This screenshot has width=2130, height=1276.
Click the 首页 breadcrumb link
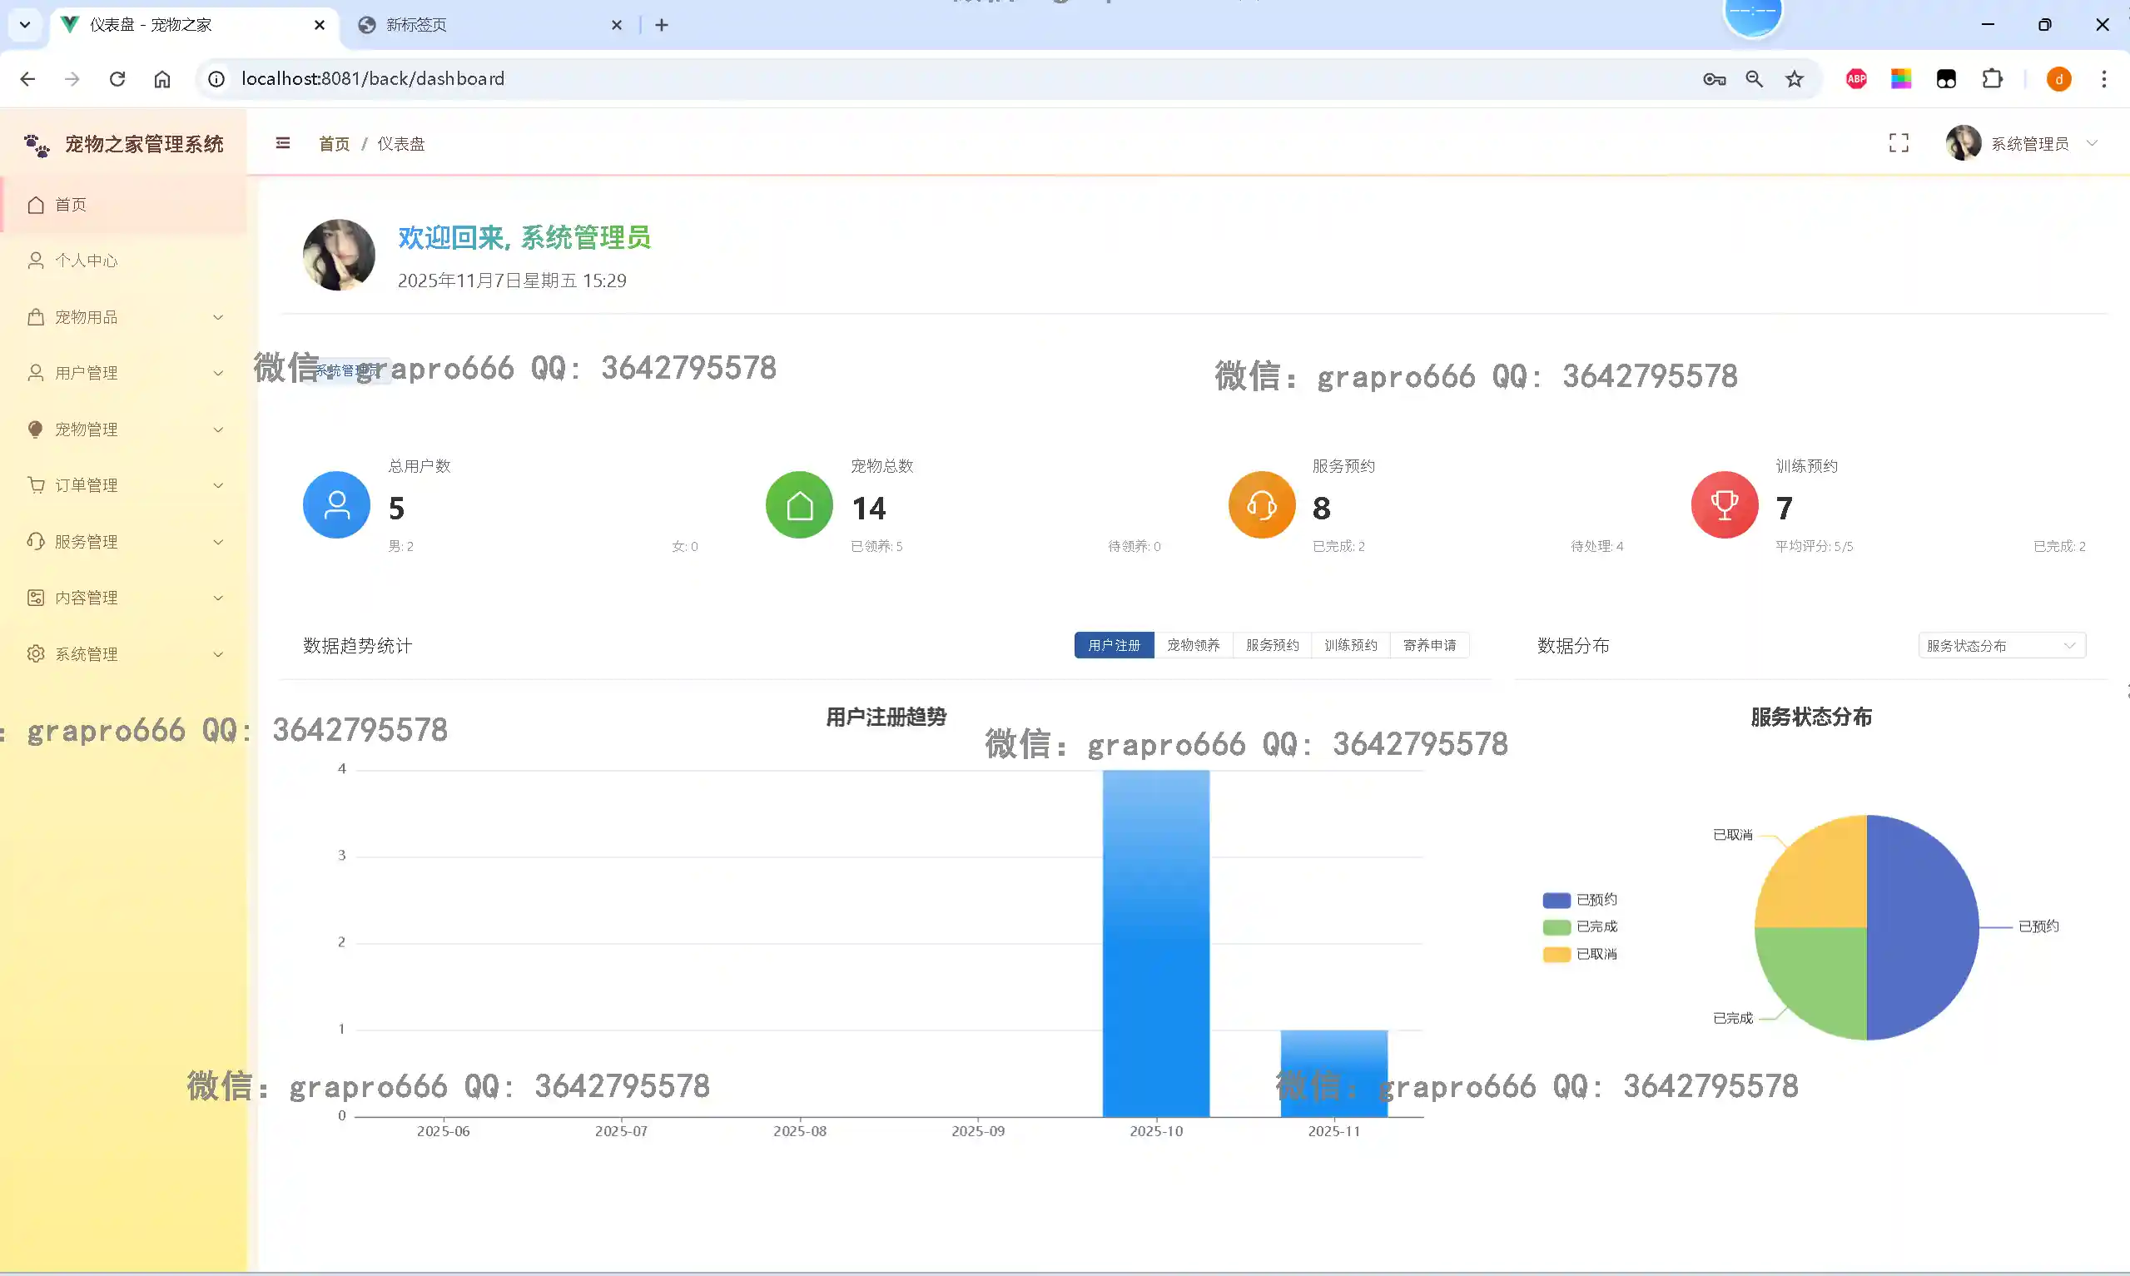click(x=334, y=144)
